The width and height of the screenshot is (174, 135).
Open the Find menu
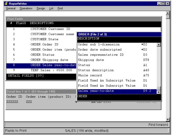coord(60,9)
